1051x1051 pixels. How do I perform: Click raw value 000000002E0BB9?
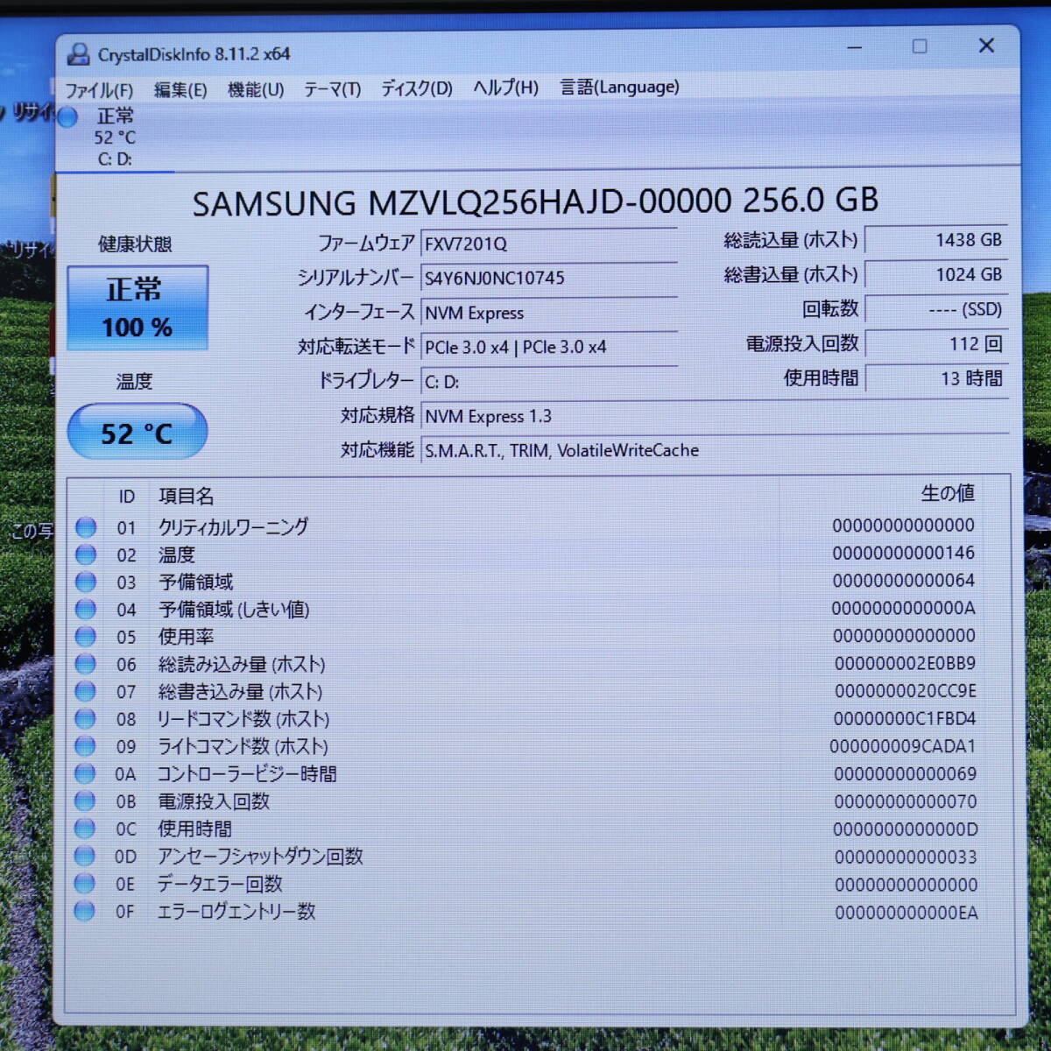tap(905, 663)
